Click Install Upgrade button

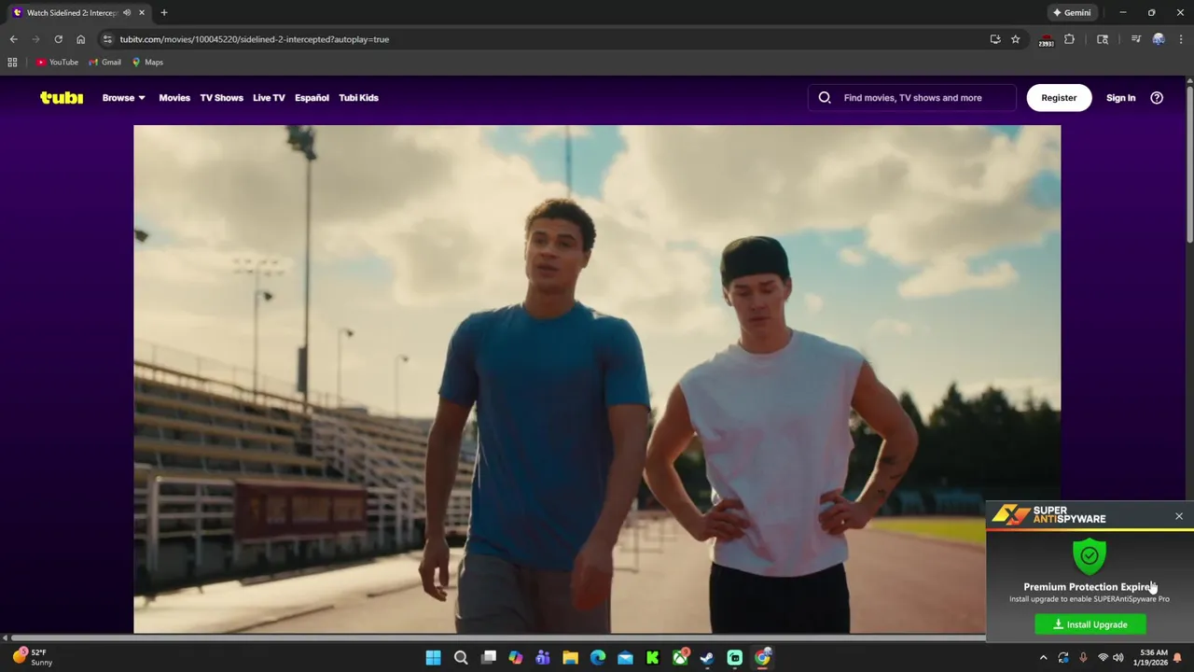[x=1090, y=624]
